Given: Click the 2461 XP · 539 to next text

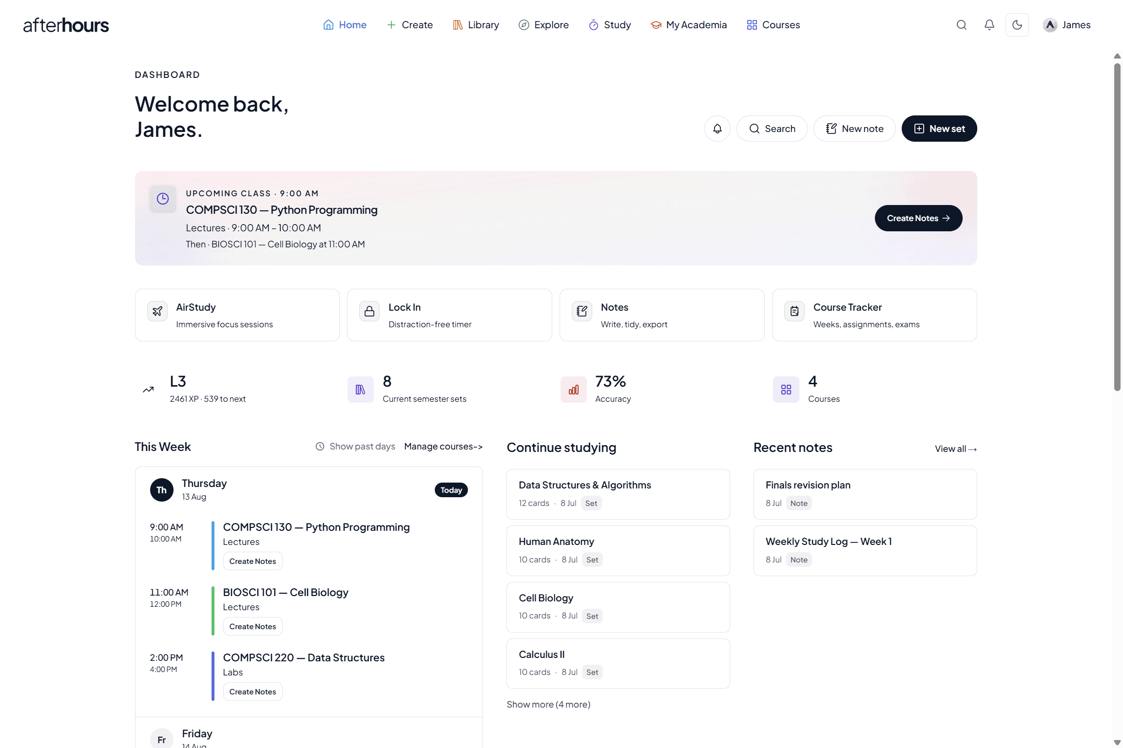Looking at the screenshot, I should tap(208, 399).
